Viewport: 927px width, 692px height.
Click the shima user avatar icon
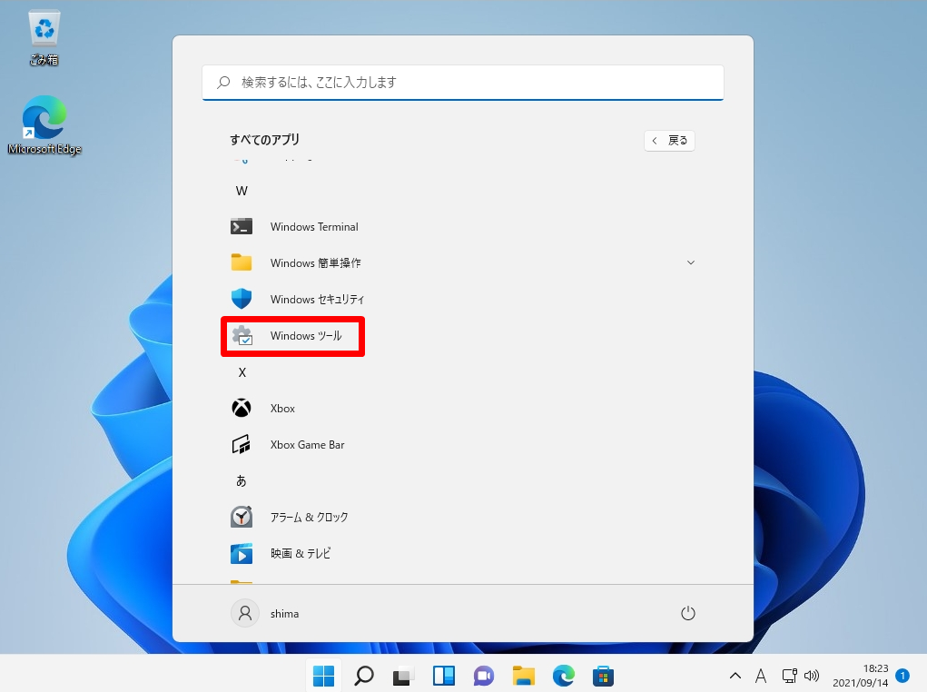(x=245, y=613)
